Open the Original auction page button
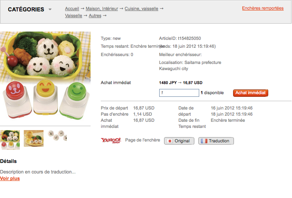Image resolution: width=292 pixels, height=198 pixels. click(x=179, y=141)
